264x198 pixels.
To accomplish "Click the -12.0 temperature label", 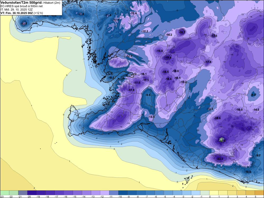I will pos(129,56).
